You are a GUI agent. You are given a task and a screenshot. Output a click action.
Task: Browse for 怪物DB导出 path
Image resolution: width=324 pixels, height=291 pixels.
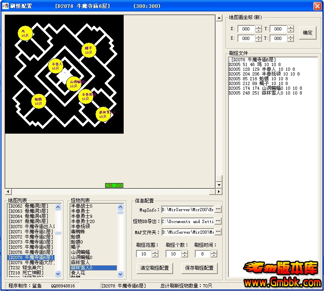(218, 221)
